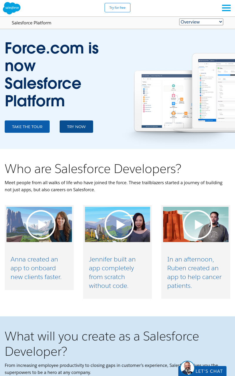Open the Overview dropdown selector
The height and width of the screenshot is (376, 235).
201,22
